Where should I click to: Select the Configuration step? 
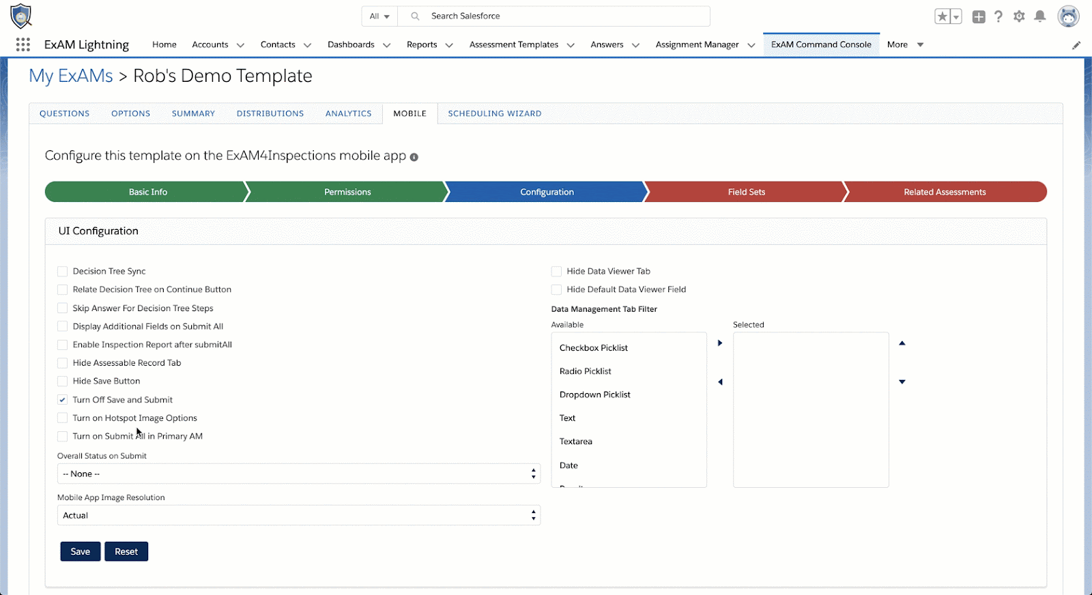(x=547, y=192)
